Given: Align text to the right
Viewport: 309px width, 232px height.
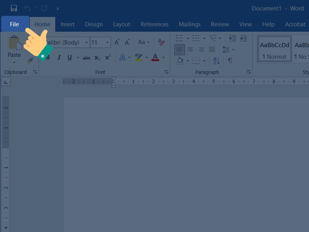Looking at the screenshot, I should (201, 49).
